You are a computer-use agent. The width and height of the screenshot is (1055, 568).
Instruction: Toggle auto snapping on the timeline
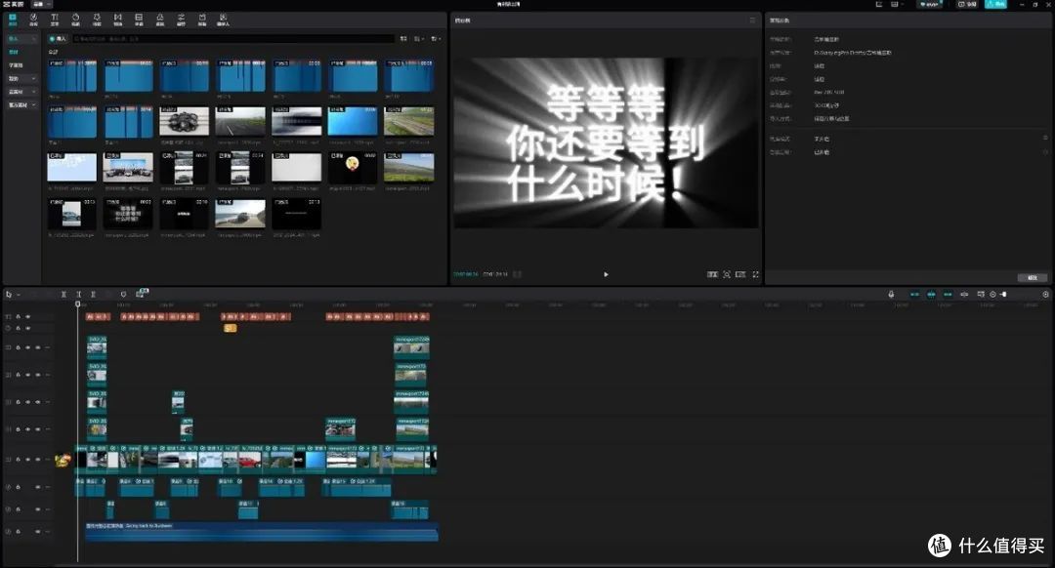[x=931, y=295]
